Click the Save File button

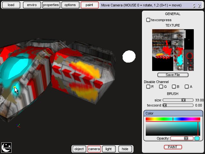point(173,75)
